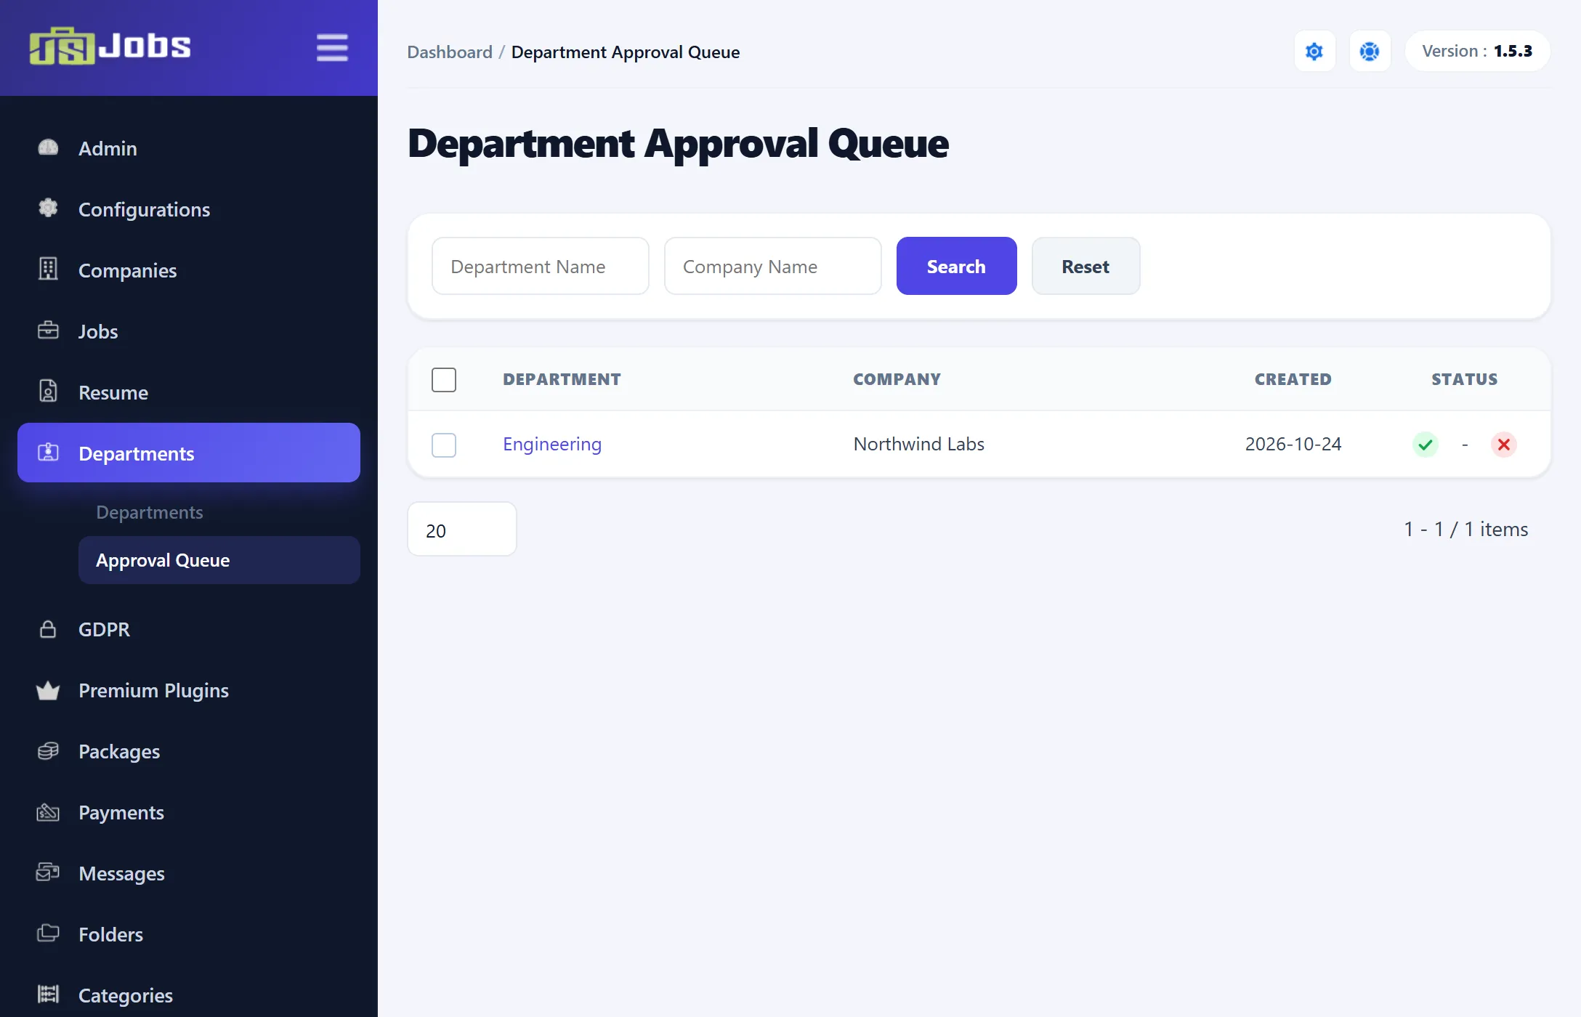Click the Created column header
Screen dimensions: 1581x1017
[1293, 379]
